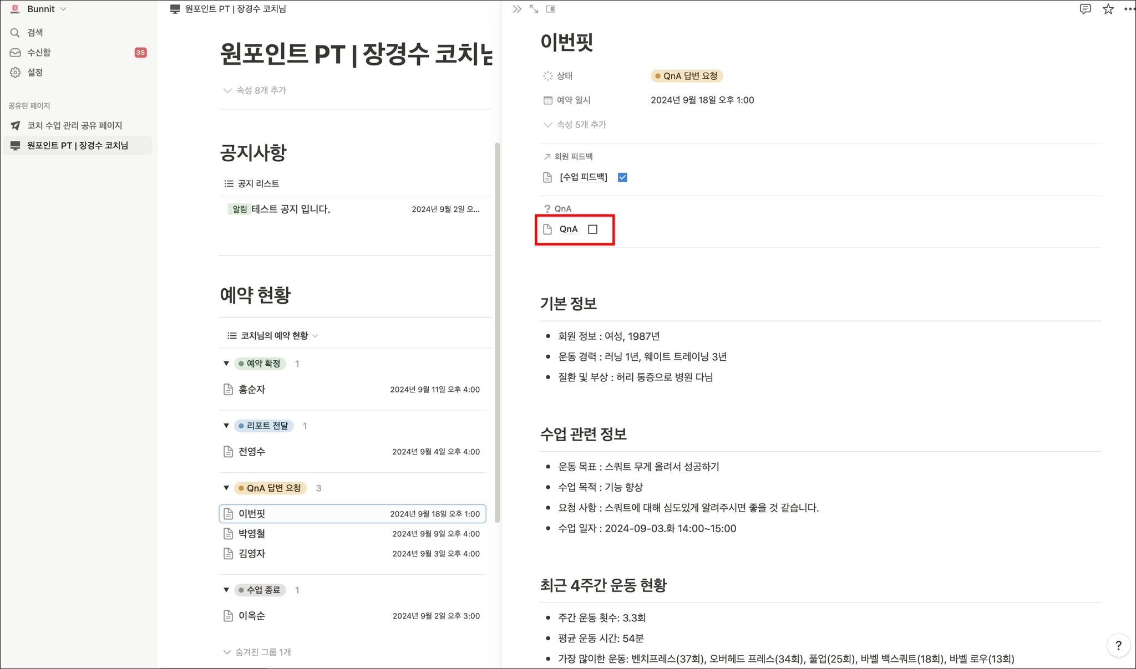Click the search magnifier in sidebar
Image resolution: width=1136 pixels, height=669 pixels.
15,33
